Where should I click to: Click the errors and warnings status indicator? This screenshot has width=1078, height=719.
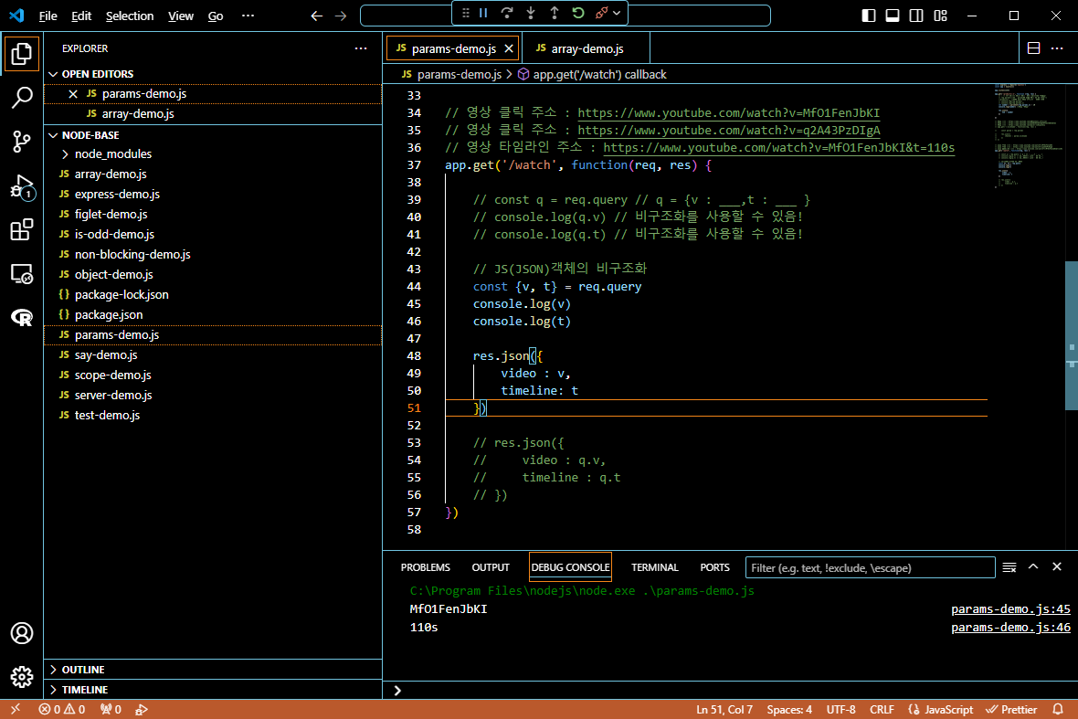point(62,709)
